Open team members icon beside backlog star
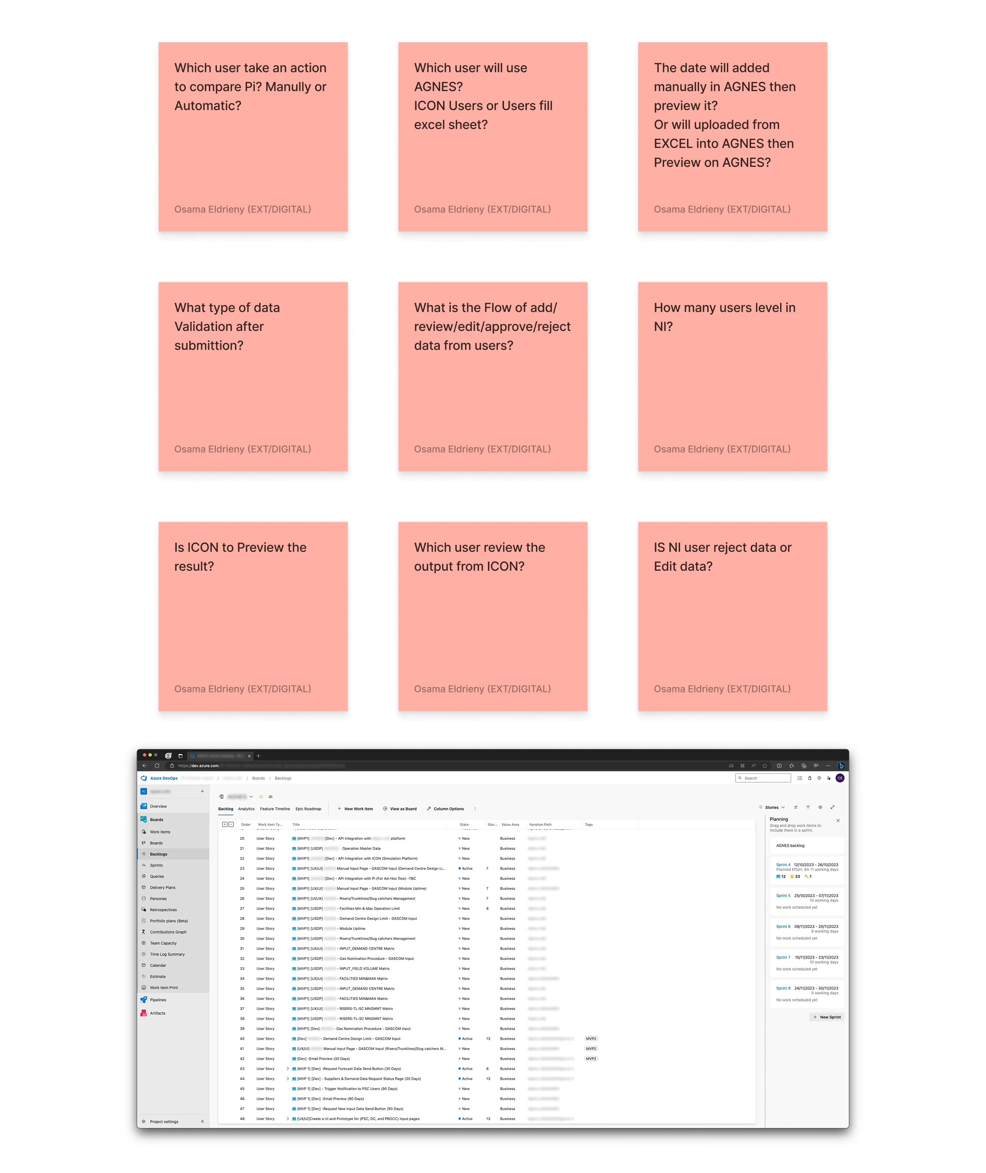 coord(271,797)
